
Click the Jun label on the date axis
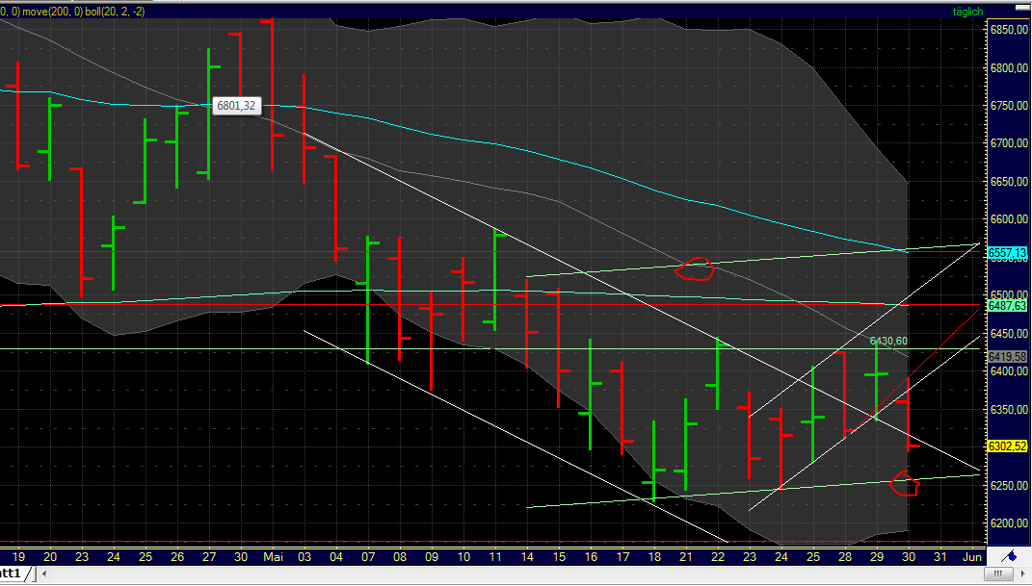(x=971, y=557)
